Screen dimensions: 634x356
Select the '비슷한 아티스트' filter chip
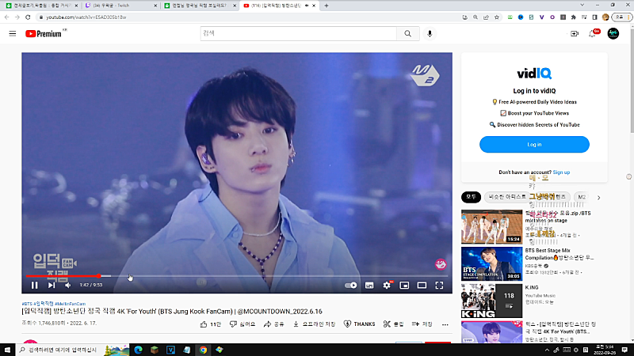pos(507,197)
